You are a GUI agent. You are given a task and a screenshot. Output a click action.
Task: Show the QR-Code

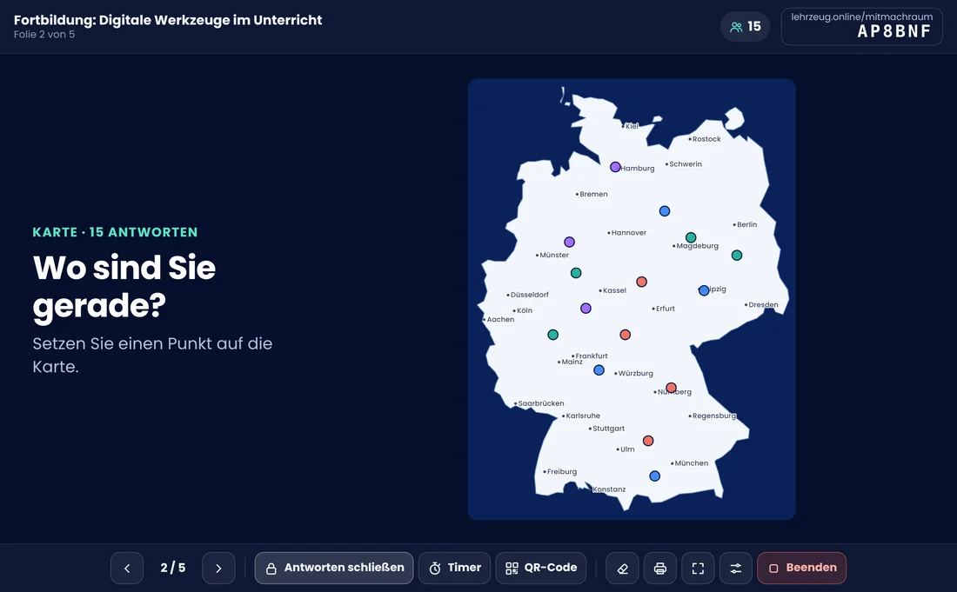click(541, 569)
